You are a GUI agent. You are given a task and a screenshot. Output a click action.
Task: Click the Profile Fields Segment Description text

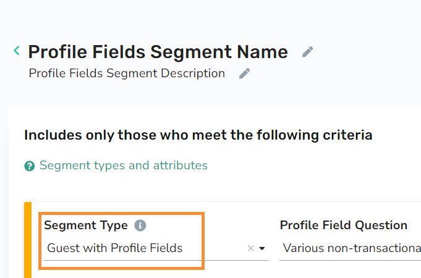click(127, 74)
